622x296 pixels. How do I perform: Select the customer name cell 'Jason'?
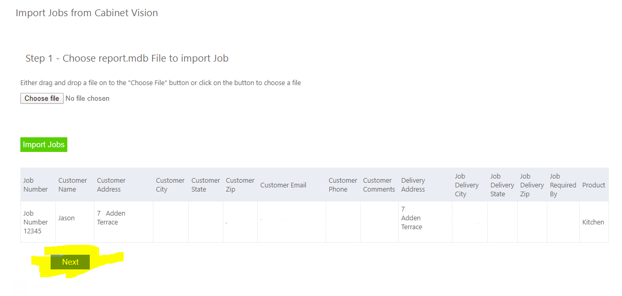click(66, 218)
